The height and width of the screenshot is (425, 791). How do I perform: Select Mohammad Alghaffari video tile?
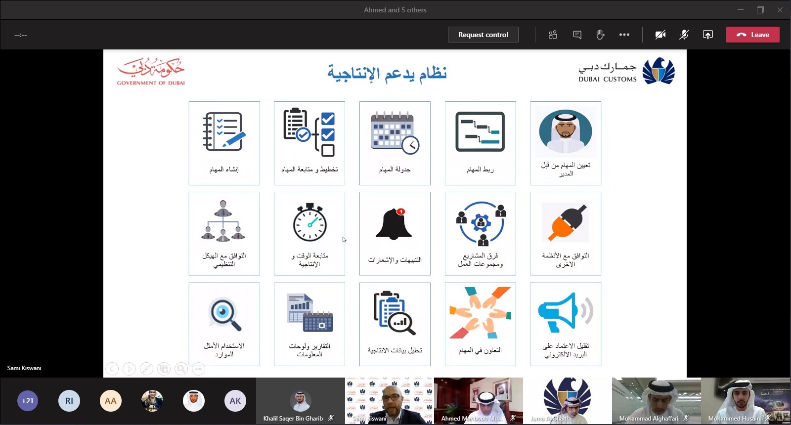click(657, 401)
